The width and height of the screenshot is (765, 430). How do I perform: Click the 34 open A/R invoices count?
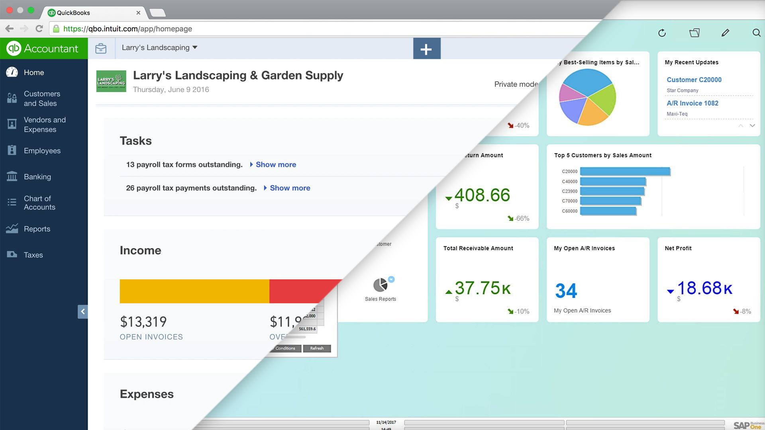[x=566, y=291]
